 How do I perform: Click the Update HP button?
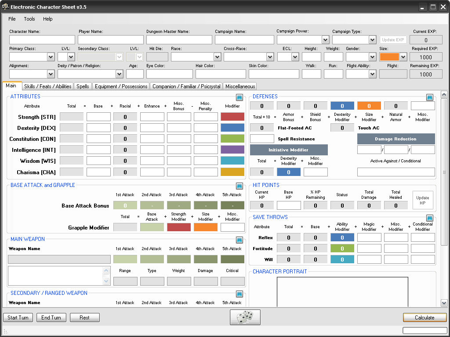422,200
